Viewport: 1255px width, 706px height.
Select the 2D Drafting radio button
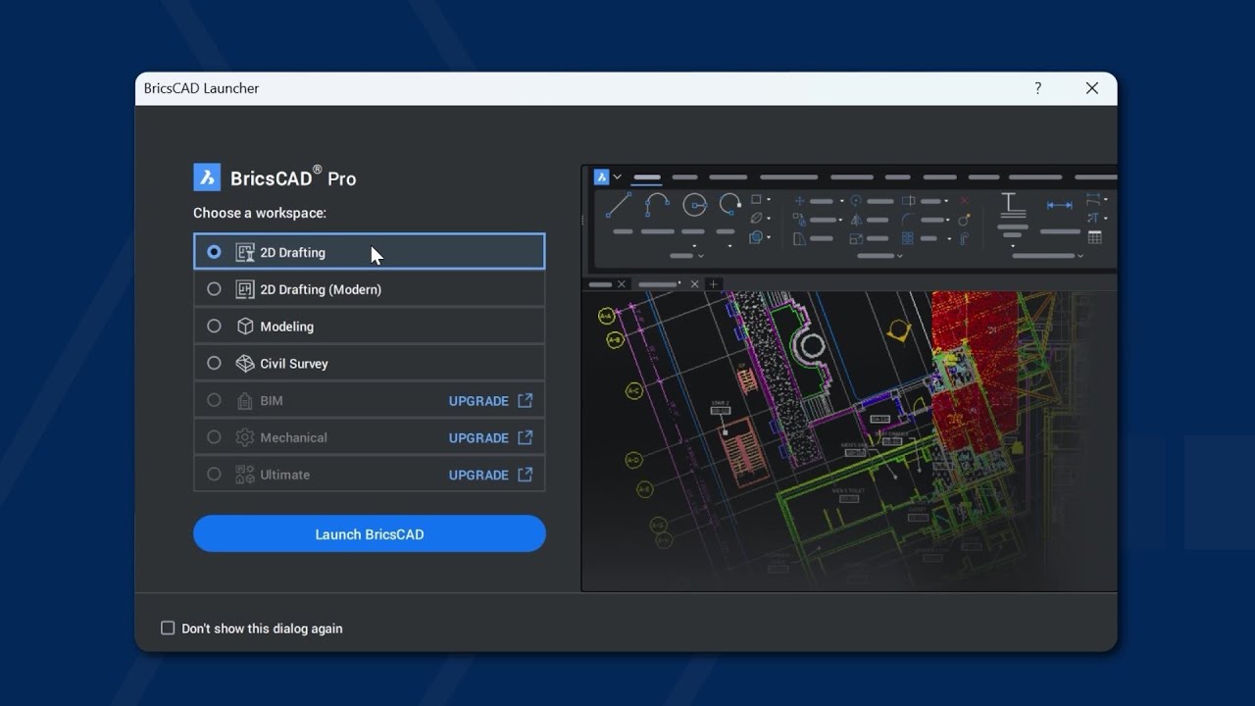(214, 252)
